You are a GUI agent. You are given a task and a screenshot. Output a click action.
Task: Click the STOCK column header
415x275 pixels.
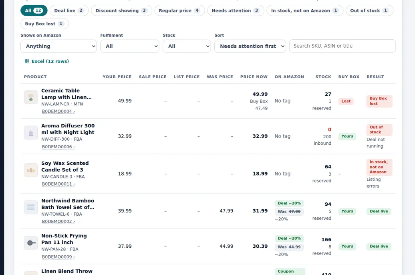pos(323,77)
